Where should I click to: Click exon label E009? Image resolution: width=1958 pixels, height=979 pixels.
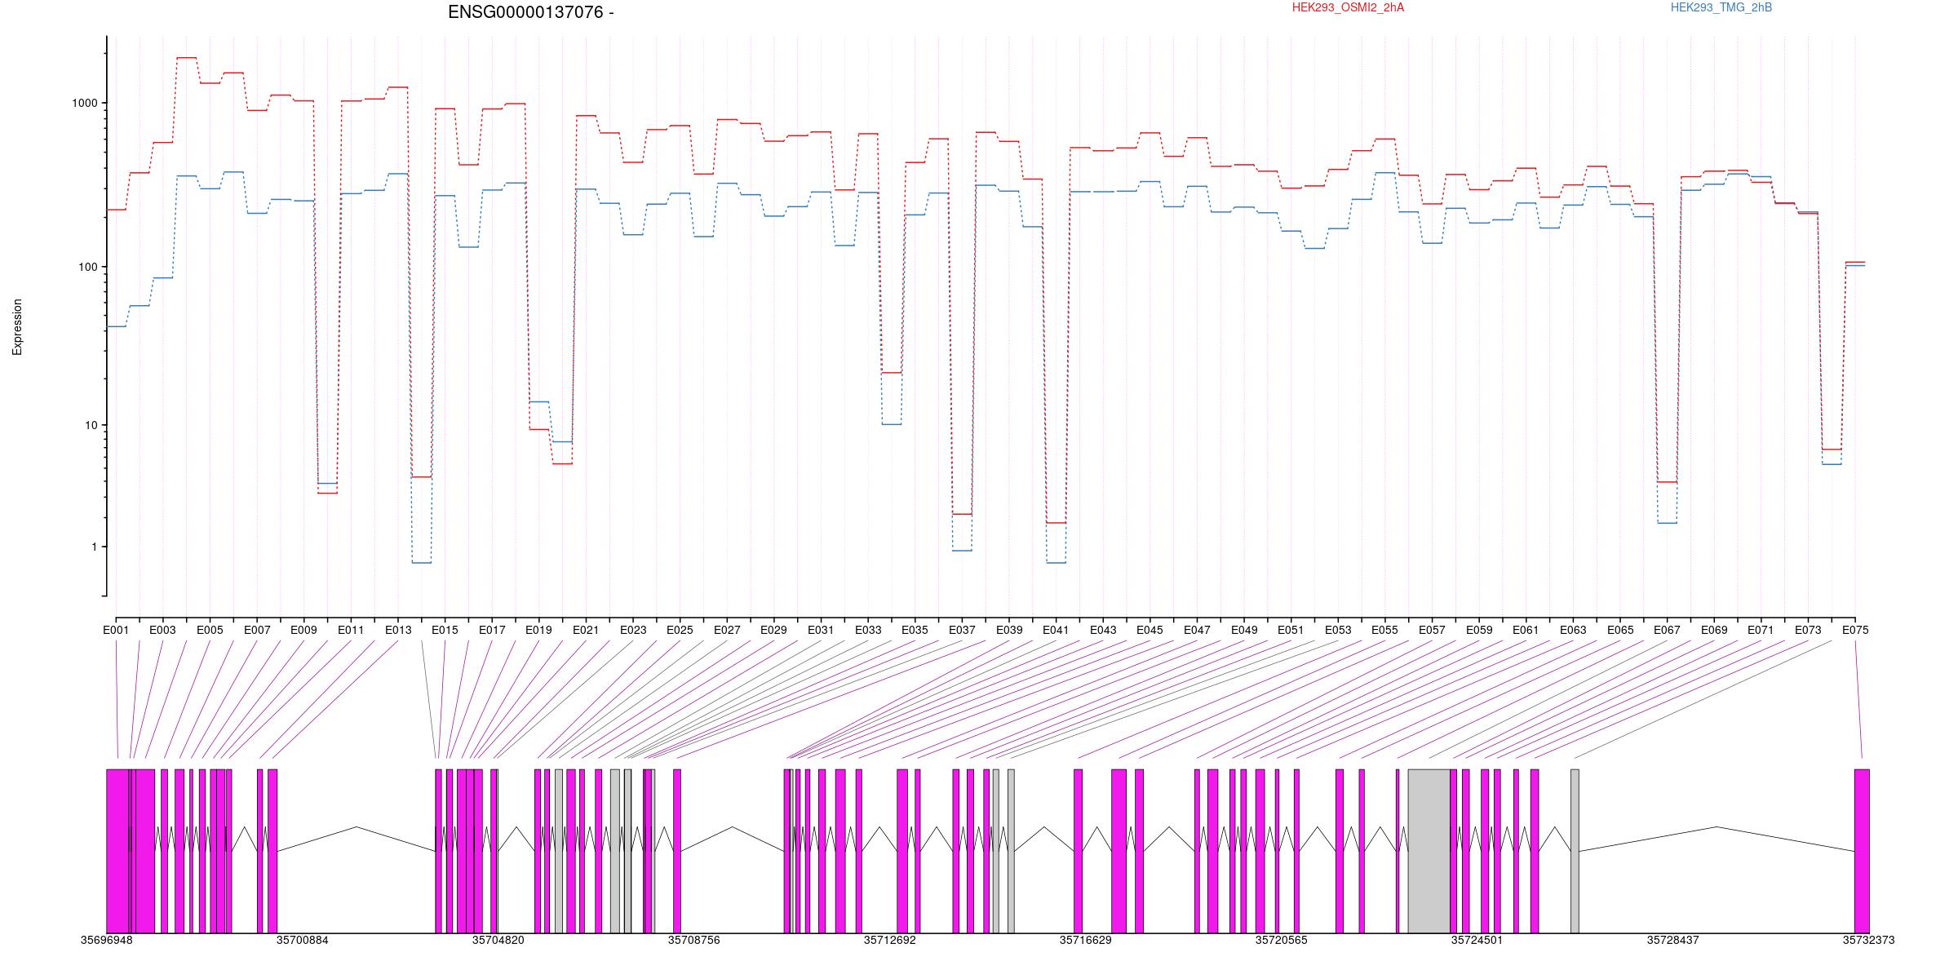[303, 630]
